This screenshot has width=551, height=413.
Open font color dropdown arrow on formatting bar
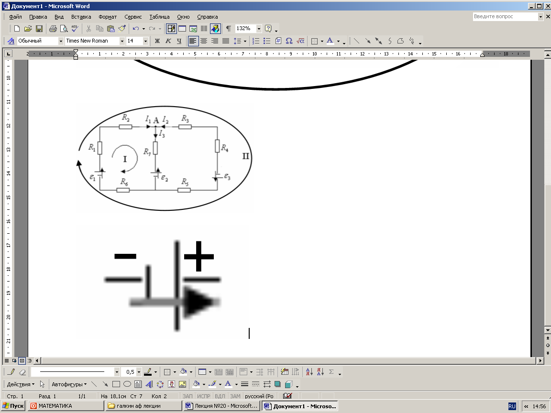339,41
